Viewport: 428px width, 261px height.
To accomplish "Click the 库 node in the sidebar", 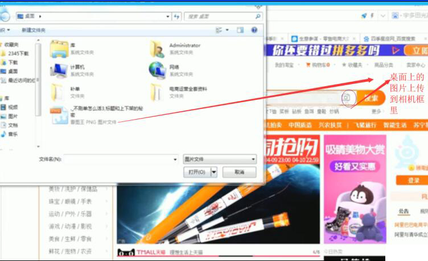I will click(7, 98).
